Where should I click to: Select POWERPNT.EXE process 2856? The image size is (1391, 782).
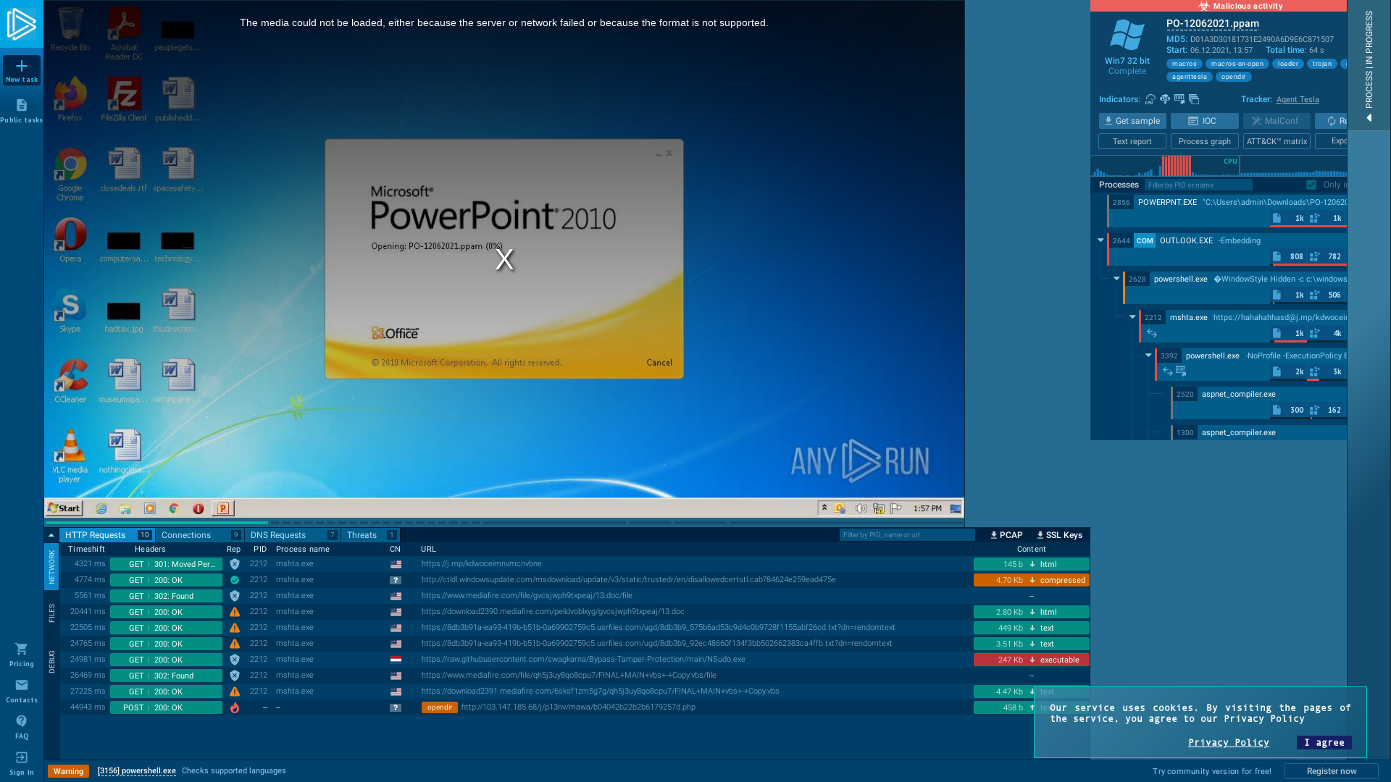click(x=1227, y=211)
